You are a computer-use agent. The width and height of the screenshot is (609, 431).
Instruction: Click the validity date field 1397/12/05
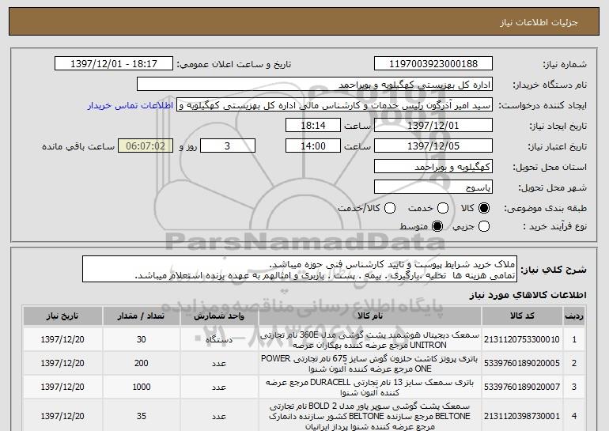(433, 146)
